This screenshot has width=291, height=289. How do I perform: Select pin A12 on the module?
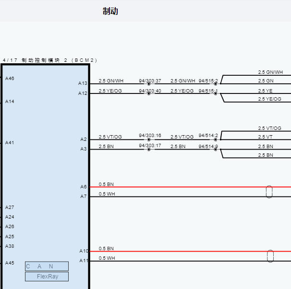pos(83,93)
